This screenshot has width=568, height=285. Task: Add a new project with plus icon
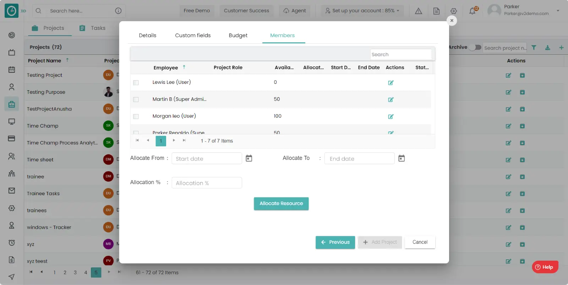[561, 47]
